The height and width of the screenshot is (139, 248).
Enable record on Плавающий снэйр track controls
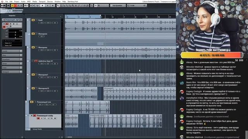pos(38,118)
